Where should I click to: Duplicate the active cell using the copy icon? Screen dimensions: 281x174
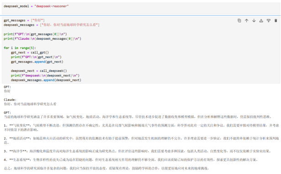(239, 21)
